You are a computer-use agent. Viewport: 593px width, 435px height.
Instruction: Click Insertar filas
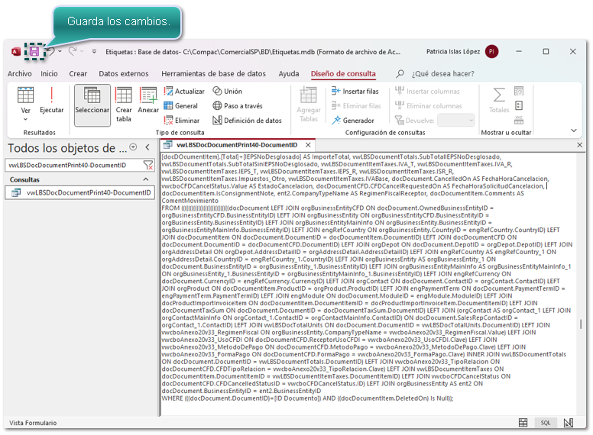pyautogui.click(x=355, y=91)
